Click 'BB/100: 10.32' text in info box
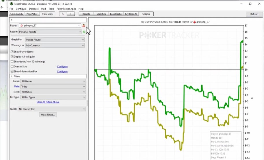This screenshot has height=160, width=264. (218, 154)
